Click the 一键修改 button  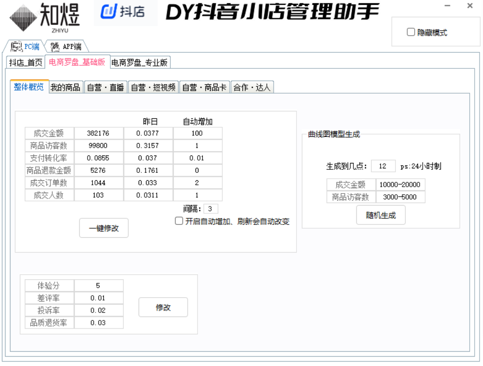[104, 228]
